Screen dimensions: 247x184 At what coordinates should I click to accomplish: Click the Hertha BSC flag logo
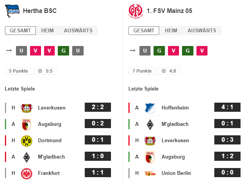click(x=12, y=11)
